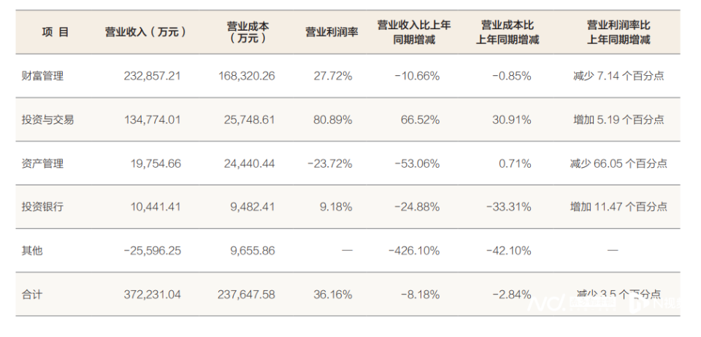Select the 财富管理 row label
This screenshot has width=701, height=337.
point(43,76)
